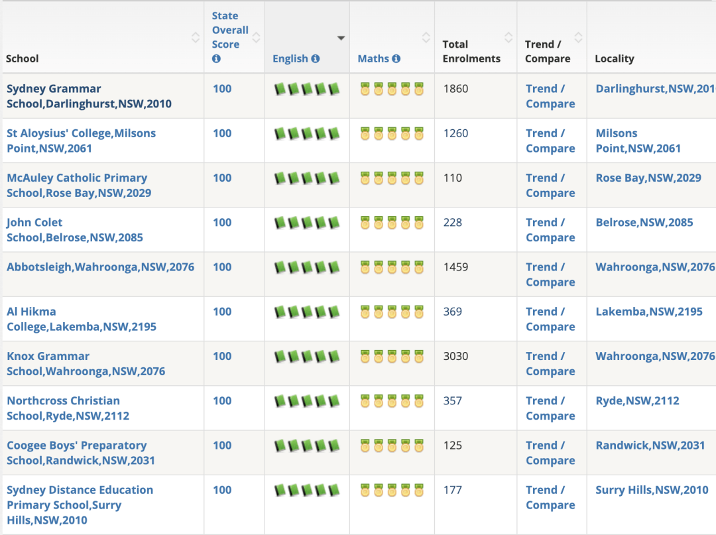The height and width of the screenshot is (535, 716).
Task: Open Trend / Compare for Knox Grammar School
Action: [550, 364]
